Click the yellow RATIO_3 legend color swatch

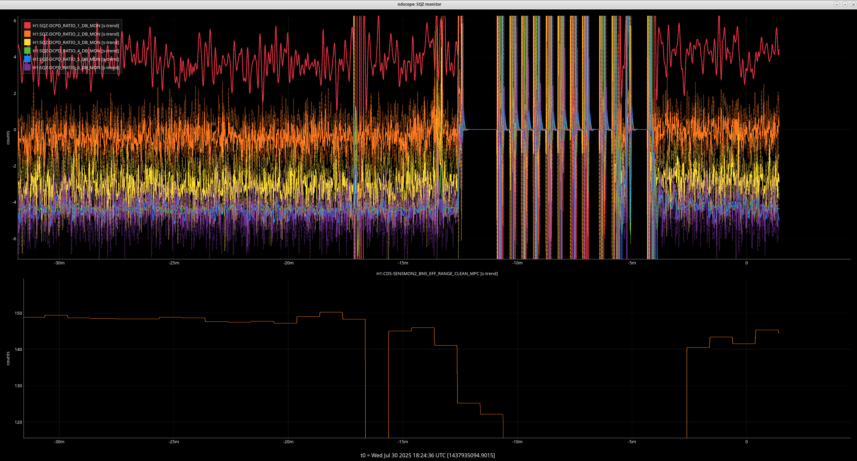click(27, 42)
